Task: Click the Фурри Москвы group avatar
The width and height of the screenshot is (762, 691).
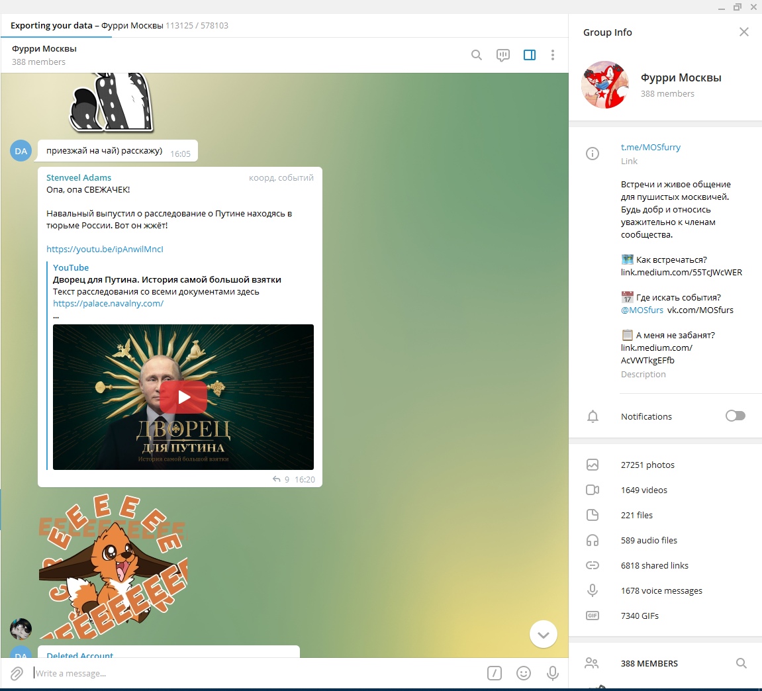Action: (x=604, y=85)
